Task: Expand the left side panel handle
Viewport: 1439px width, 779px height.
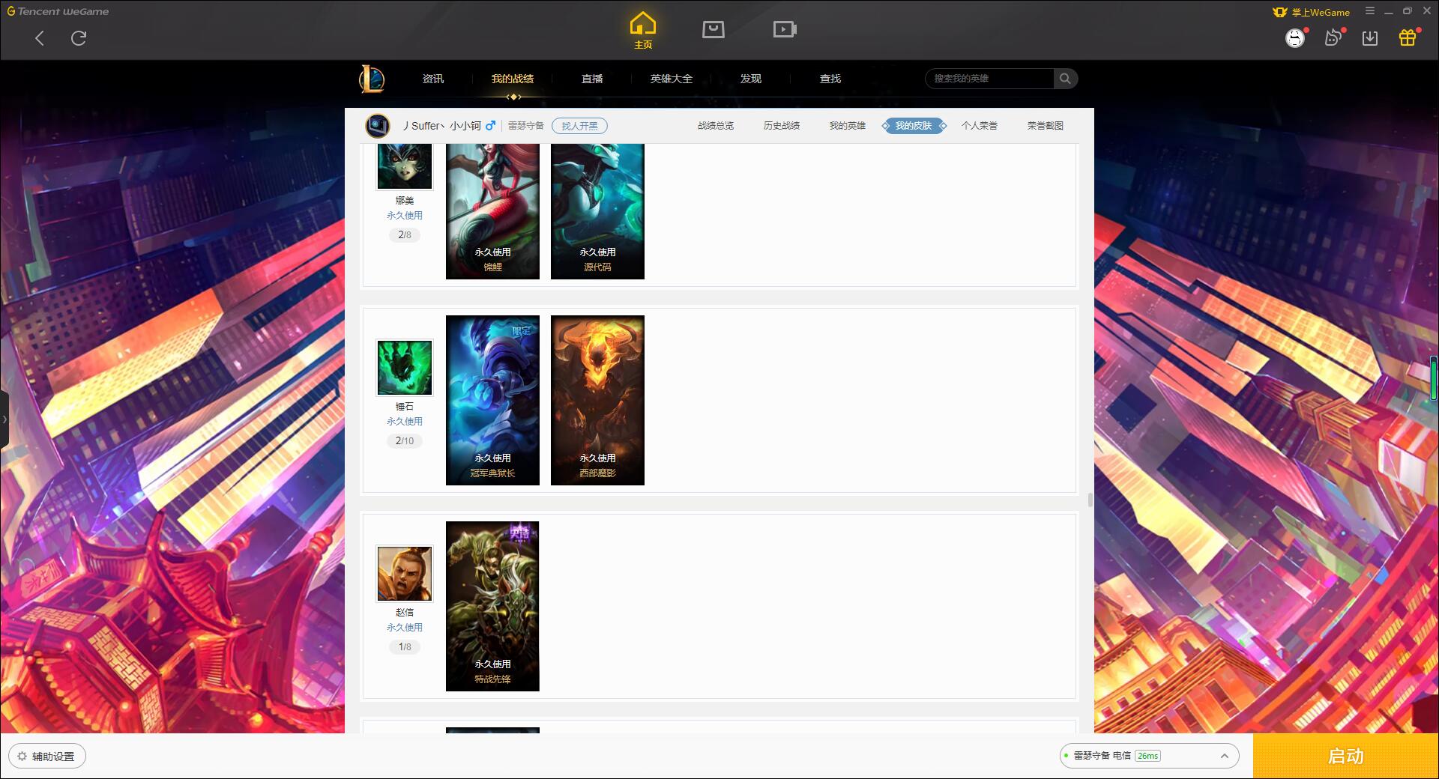Action: pos(4,419)
